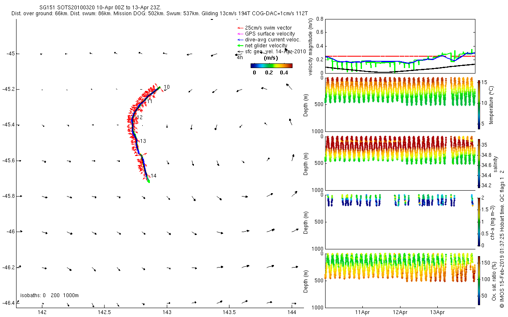Click the '-46.2' latitude tick label

8,267
